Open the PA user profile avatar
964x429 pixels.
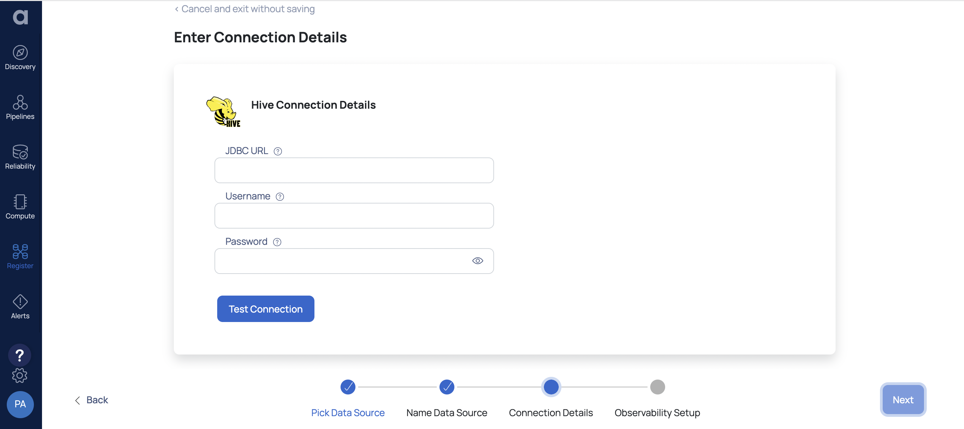pos(20,404)
